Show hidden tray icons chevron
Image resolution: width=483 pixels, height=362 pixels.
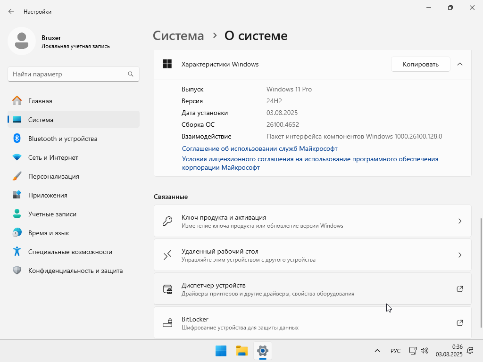(377, 351)
